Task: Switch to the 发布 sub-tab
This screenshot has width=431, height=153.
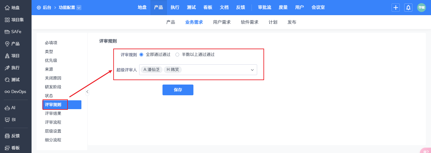Action: tap(292, 22)
